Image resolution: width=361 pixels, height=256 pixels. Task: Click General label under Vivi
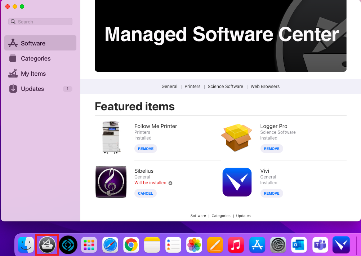[x=268, y=177]
